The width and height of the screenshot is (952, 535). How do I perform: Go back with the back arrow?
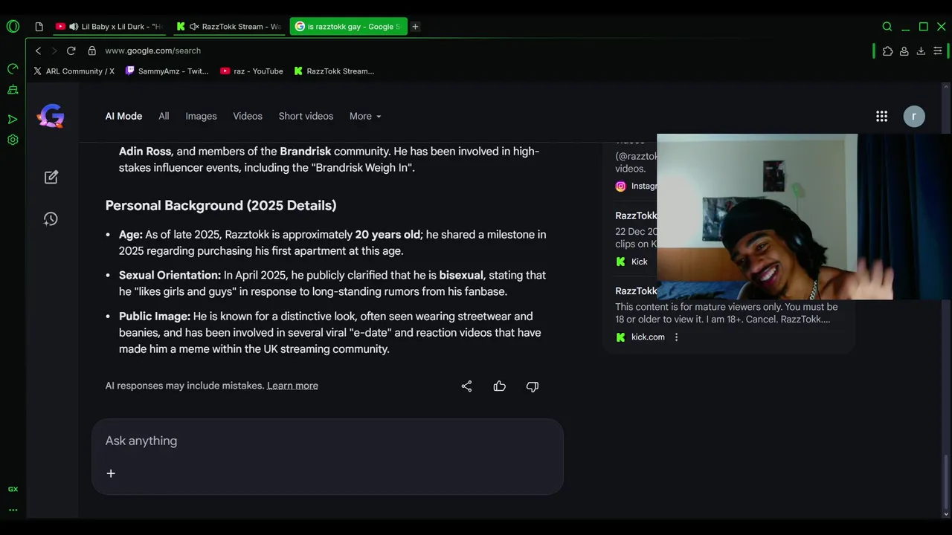coord(38,51)
